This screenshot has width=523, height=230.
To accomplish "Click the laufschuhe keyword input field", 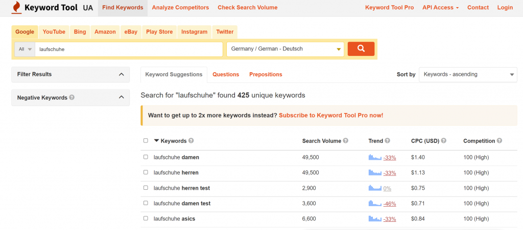I will point(129,49).
